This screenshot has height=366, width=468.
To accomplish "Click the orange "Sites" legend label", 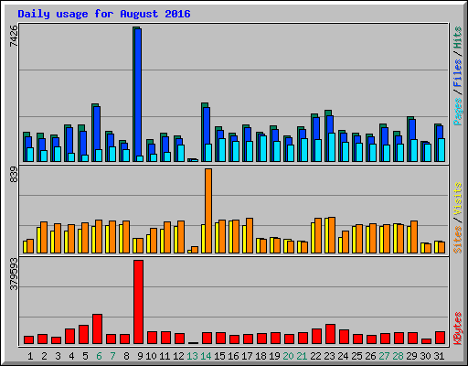I will click(457, 240).
